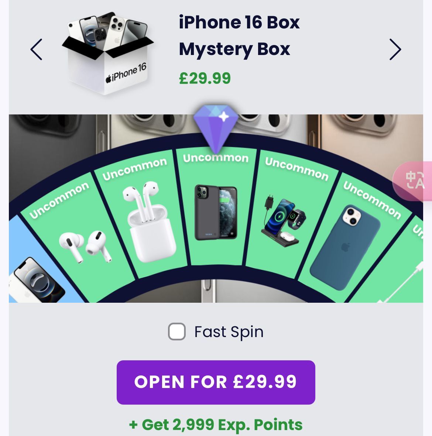The image size is (432, 436).
Task: Click the iPhone 16 Box Mystery Box title
Action: click(239, 35)
